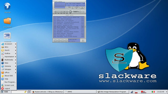Screen dimensions: 168x94
Task: Select track 427 Metallica in playlist
Action: point(69,24)
